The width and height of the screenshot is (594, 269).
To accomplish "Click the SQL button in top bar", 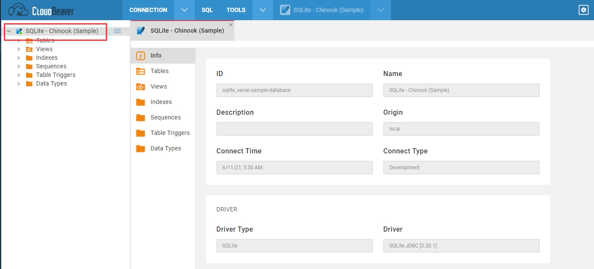I will (207, 10).
